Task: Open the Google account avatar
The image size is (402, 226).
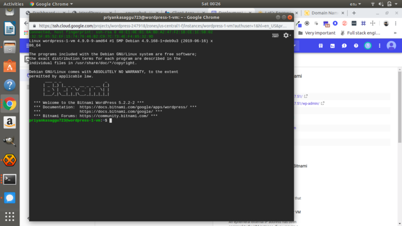Action: pos(391,46)
